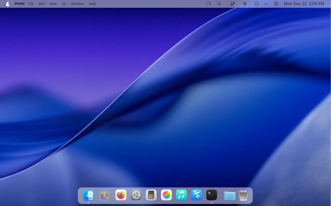
Task: Toggle brightness control in menu bar
Action: pos(245,4)
